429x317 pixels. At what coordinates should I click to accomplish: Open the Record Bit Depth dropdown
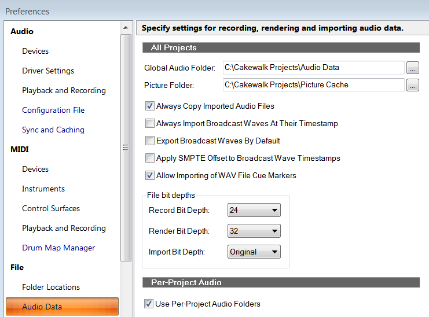click(x=254, y=211)
